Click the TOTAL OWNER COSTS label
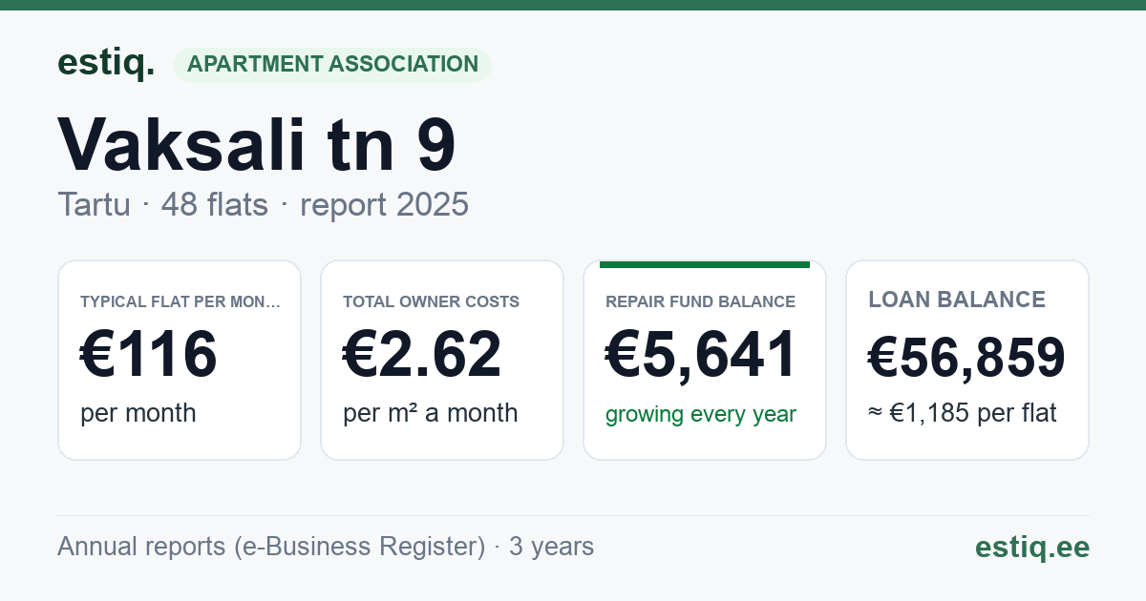 coord(431,301)
